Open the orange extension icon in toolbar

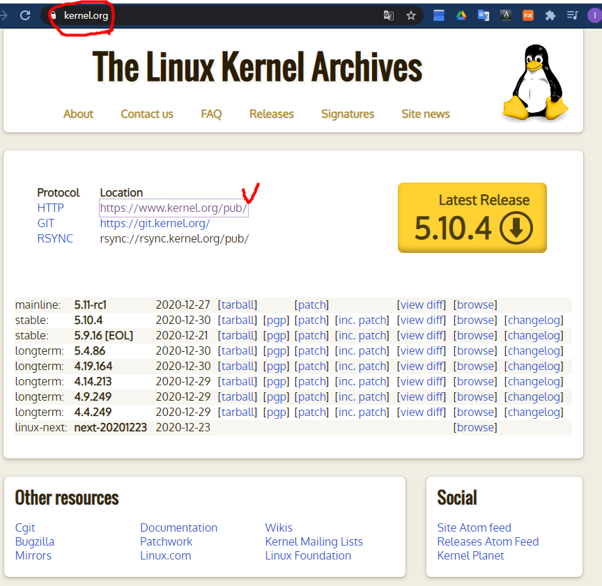click(528, 15)
